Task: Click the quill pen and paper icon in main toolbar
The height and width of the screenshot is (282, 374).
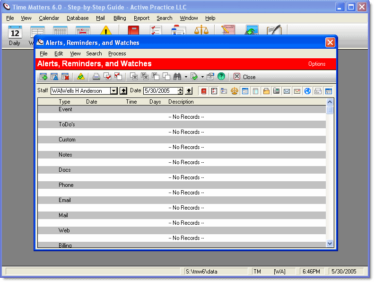Action: [x=274, y=30]
